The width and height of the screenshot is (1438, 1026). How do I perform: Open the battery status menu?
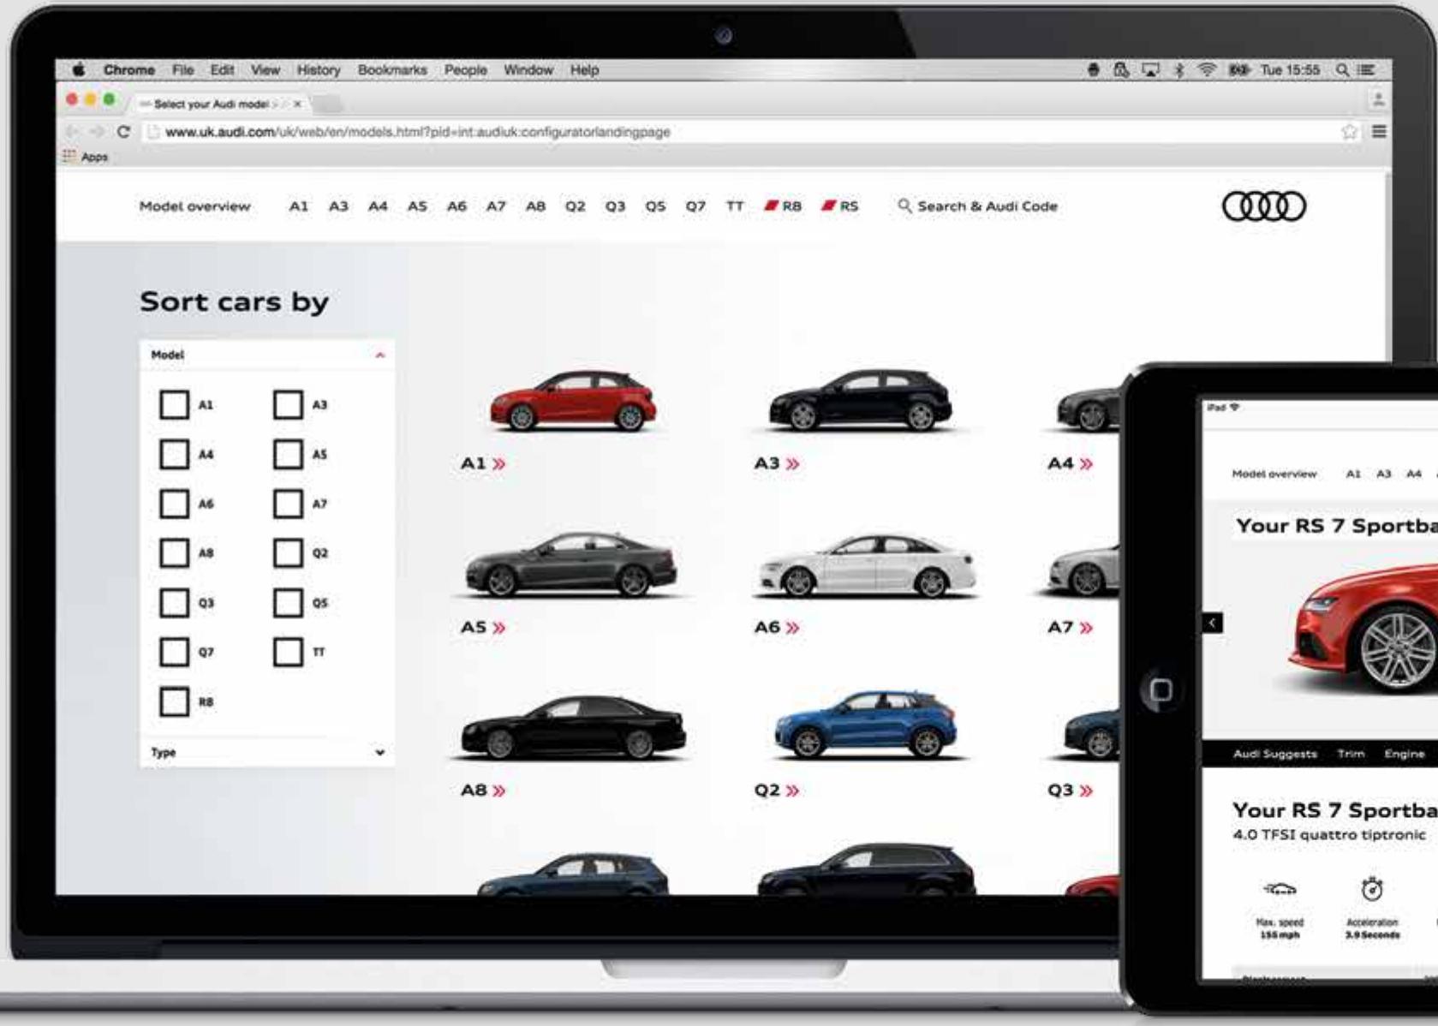point(1239,70)
